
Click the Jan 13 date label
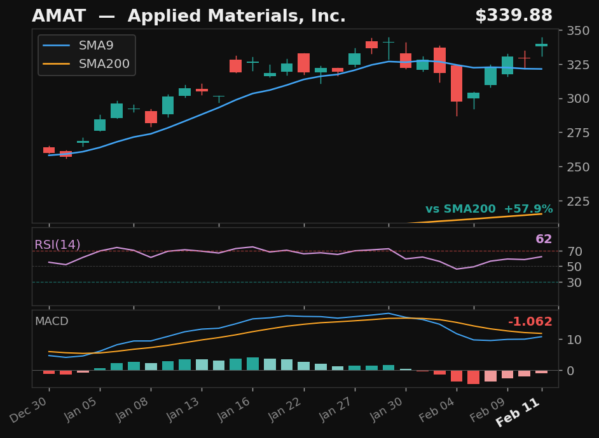point(182,410)
